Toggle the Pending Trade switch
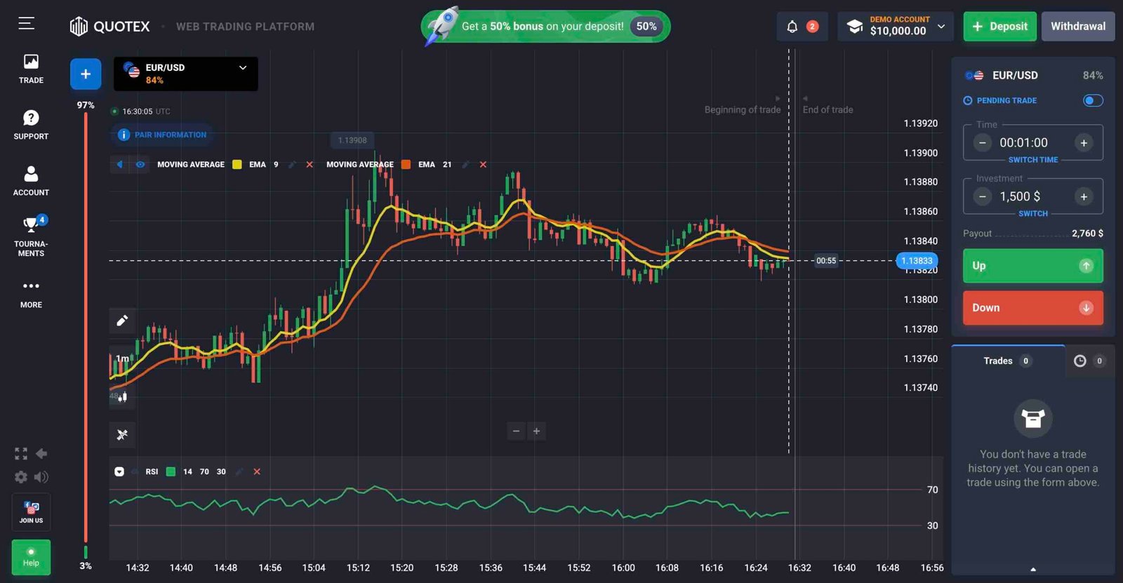Image resolution: width=1123 pixels, height=583 pixels. (1093, 100)
